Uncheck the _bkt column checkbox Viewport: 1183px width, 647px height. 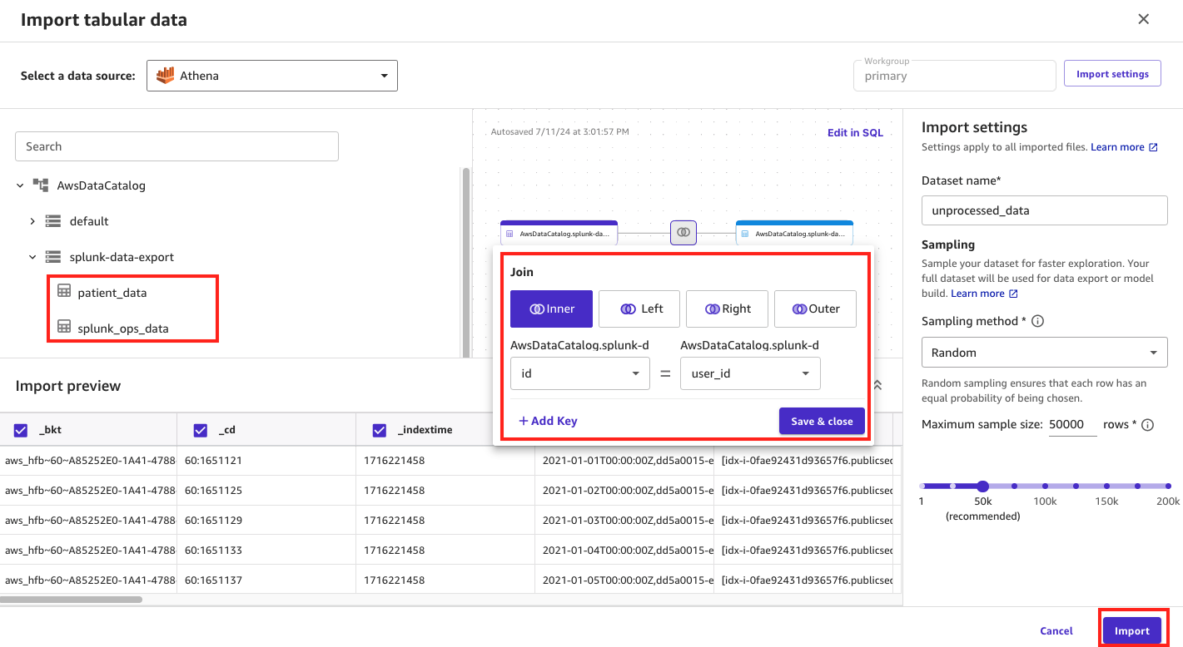click(20, 429)
